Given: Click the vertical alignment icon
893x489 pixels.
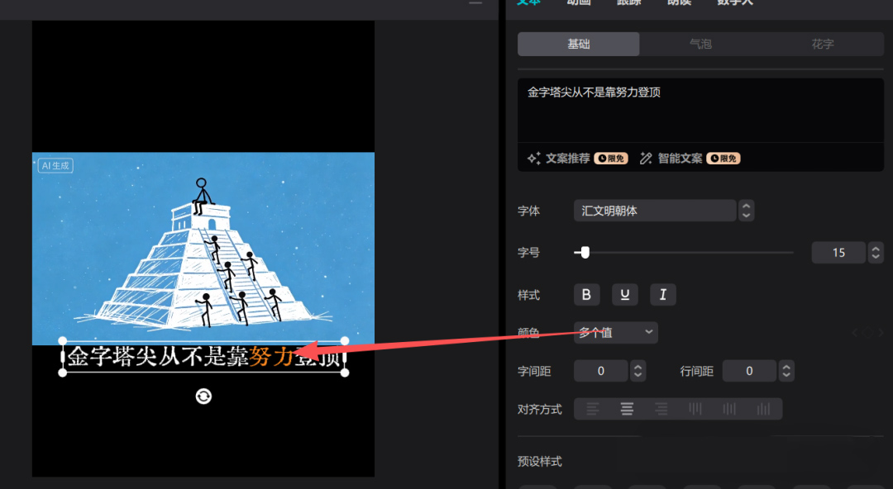Looking at the screenshot, I should 695,408.
